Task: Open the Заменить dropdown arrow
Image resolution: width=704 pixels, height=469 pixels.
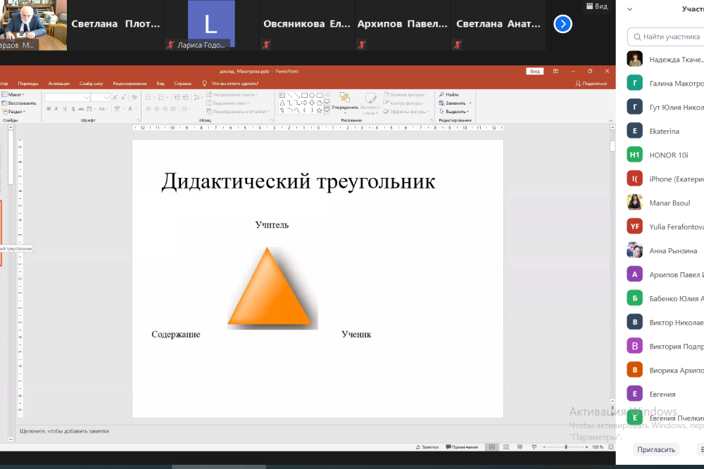Action: (470, 103)
